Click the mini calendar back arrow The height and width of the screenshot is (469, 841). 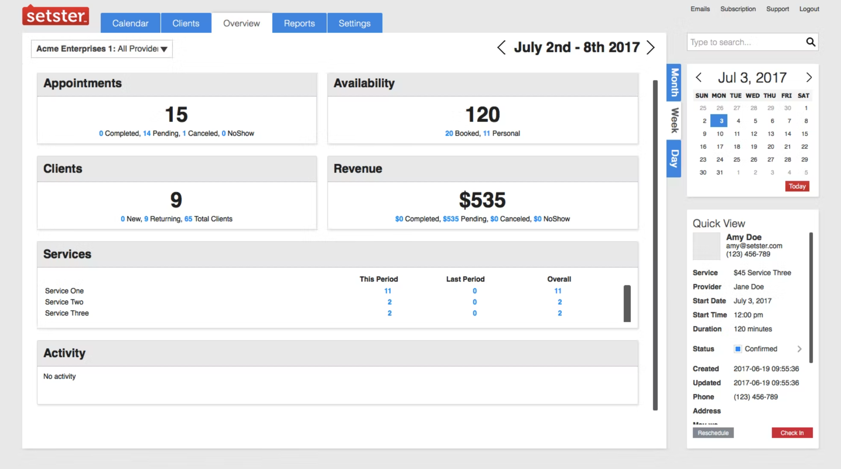point(699,77)
